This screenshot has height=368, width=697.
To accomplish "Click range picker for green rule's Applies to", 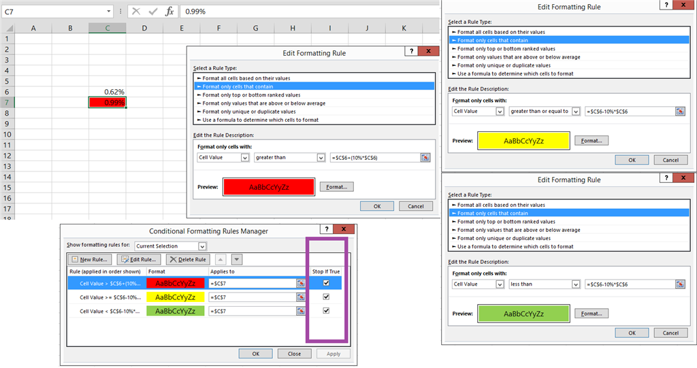I will (301, 311).
